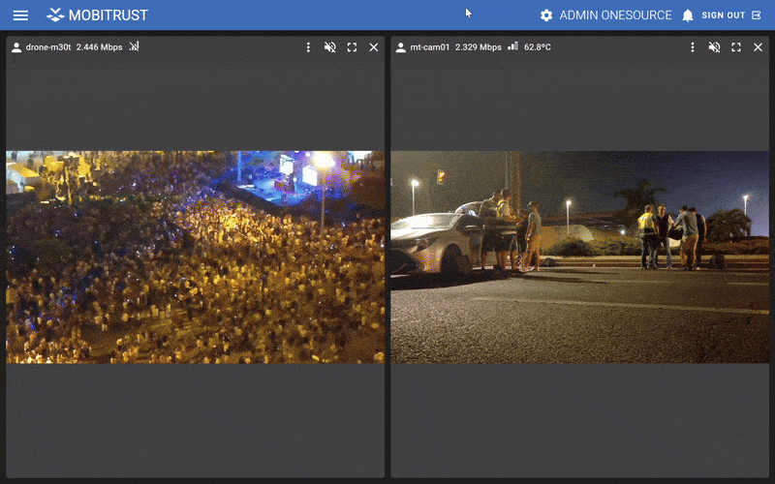The height and width of the screenshot is (484, 775).
Task: Click the mt-cam01 user icon
Action: (x=401, y=47)
